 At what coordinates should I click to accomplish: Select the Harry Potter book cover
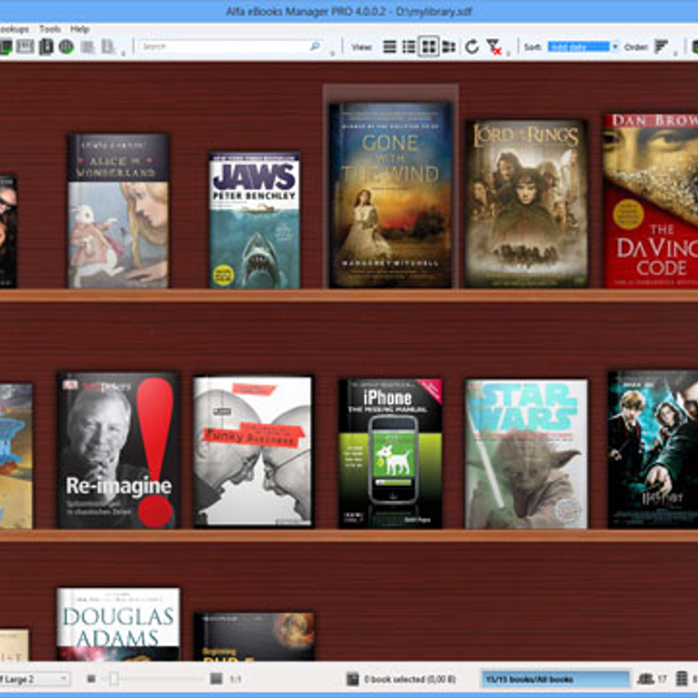point(653,450)
